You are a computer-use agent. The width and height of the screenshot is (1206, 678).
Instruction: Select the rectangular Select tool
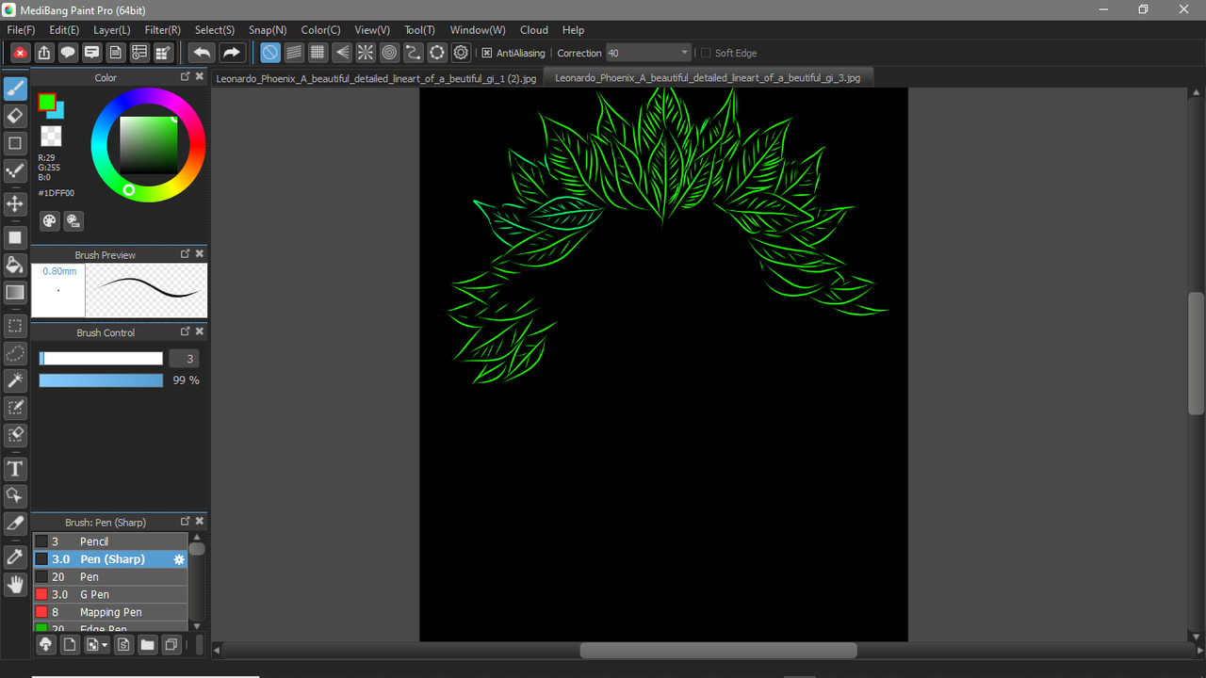tap(15, 326)
